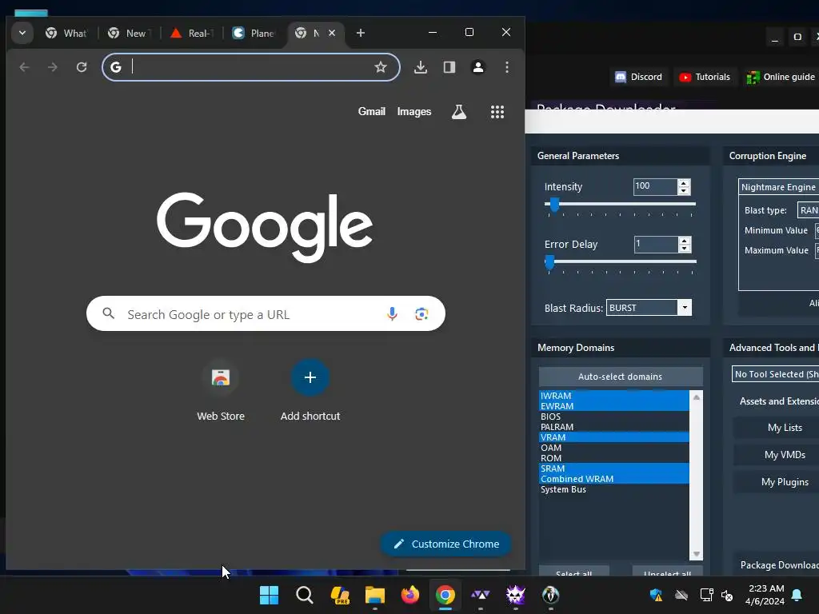The image size is (819, 614).
Task: Click the Error Delay slider handle
Action: [x=549, y=262]
